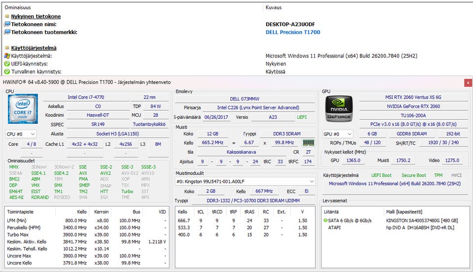Click the computer icon beside Tietokoneen nimi
The image size is (473, 272).
click(7, 24)
